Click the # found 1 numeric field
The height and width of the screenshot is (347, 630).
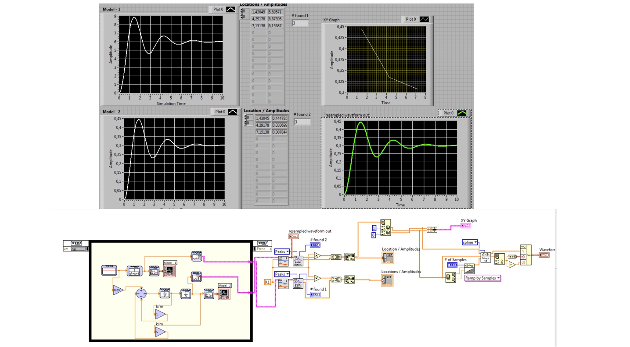[300, 22]
